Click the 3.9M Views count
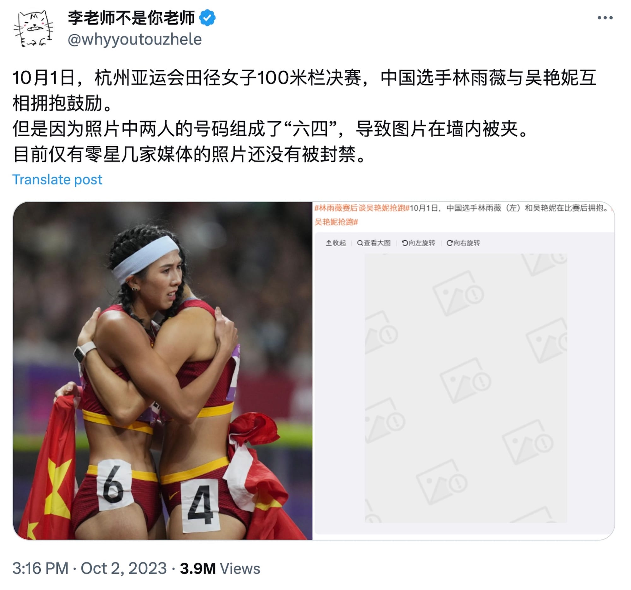Image resolution: width=631 pixels, height=590 pixels. (x=220, y=568)
